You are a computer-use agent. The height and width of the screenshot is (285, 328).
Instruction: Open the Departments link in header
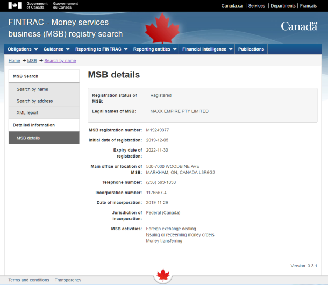pos(283,6)
